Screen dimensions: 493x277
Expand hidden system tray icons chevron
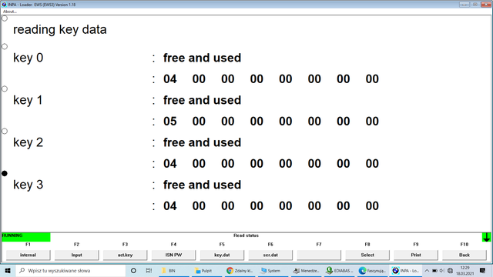point(427,270)
